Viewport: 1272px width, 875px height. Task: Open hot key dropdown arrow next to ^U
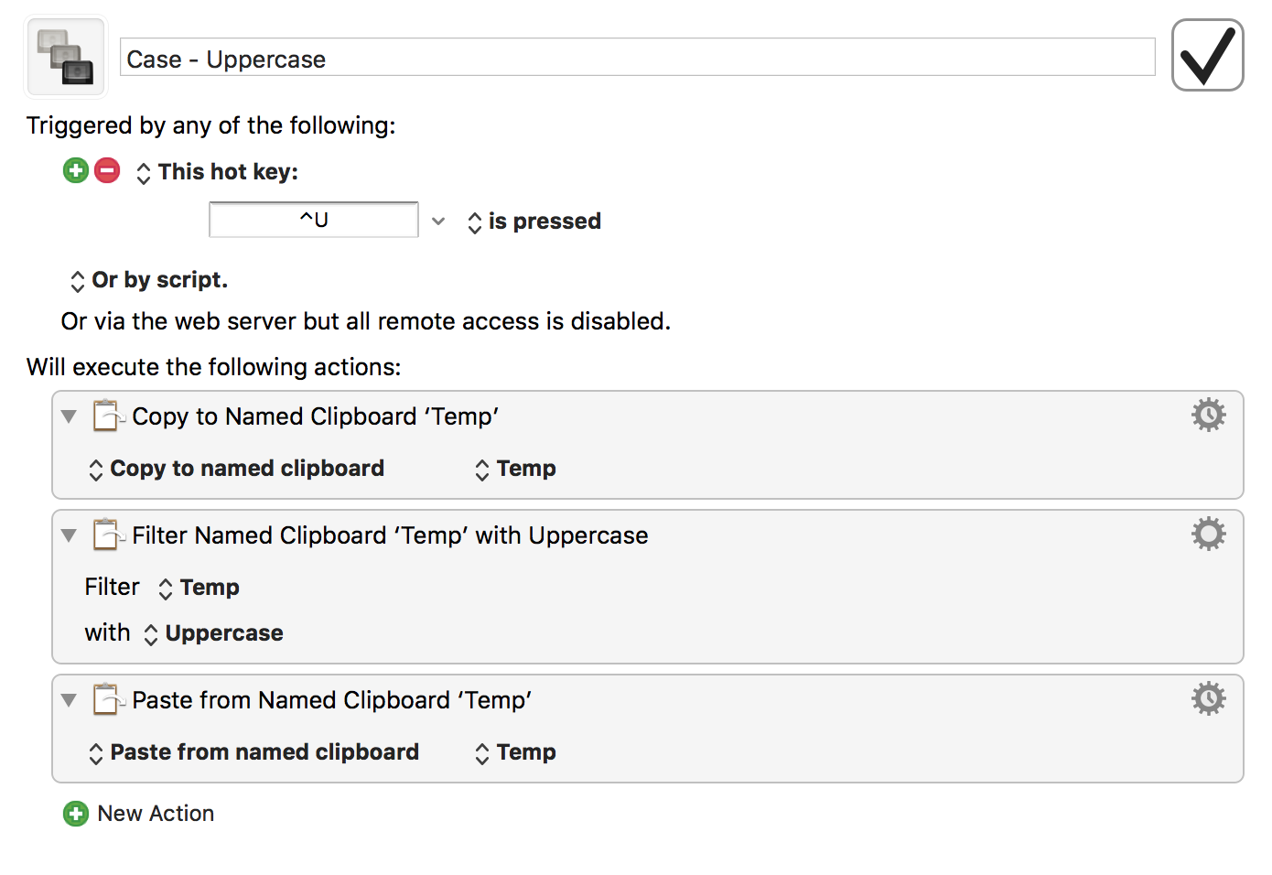[438, 221]
